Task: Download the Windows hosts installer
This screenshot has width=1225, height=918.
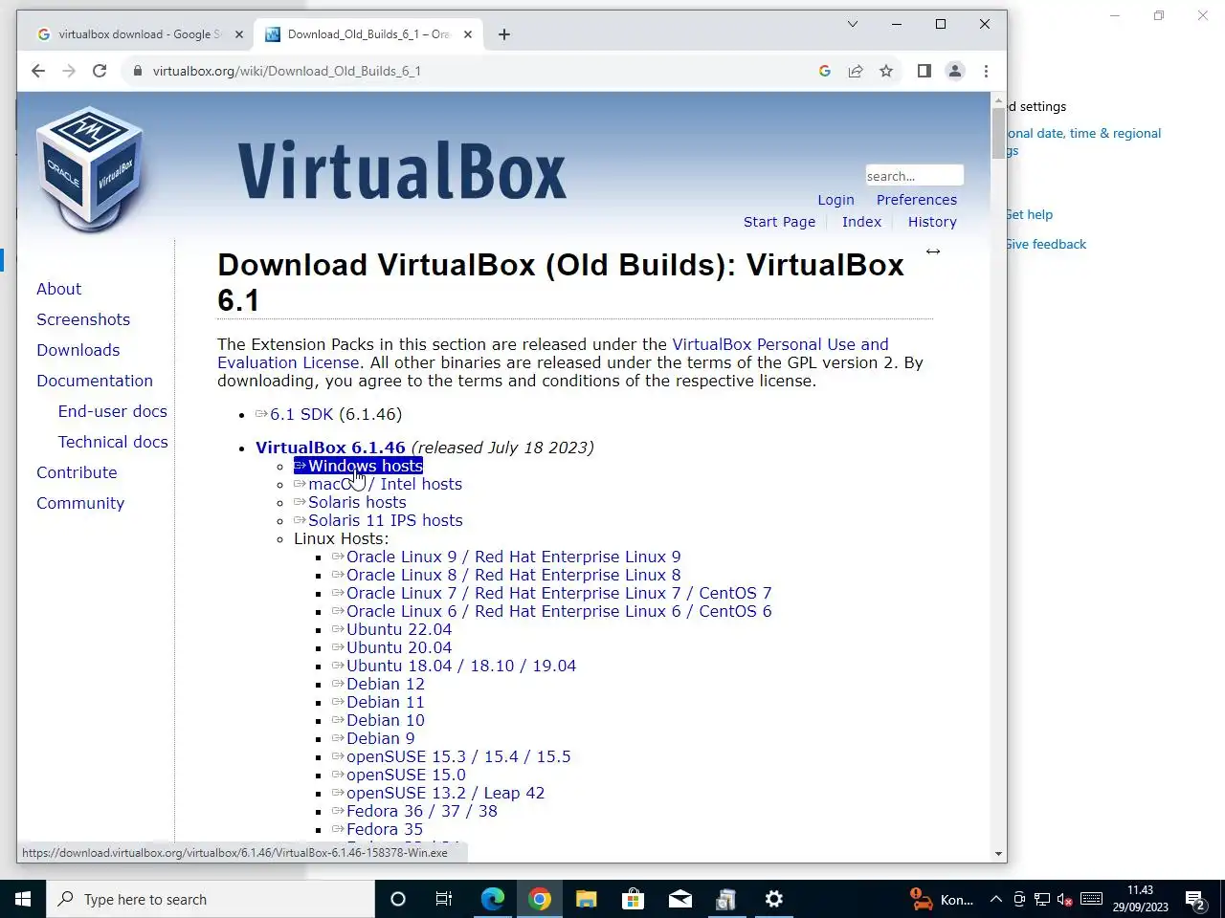Action: tap(358, 466)
